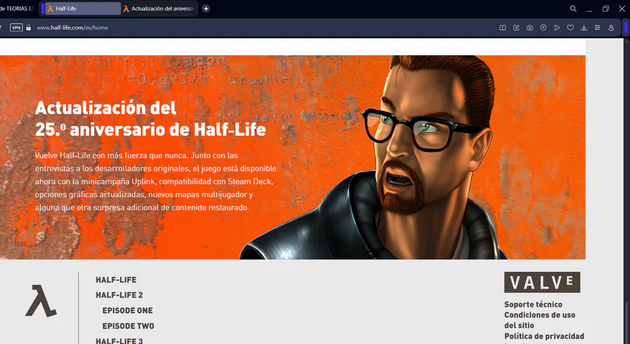Click the purple tab island handle

pos(43,8)
